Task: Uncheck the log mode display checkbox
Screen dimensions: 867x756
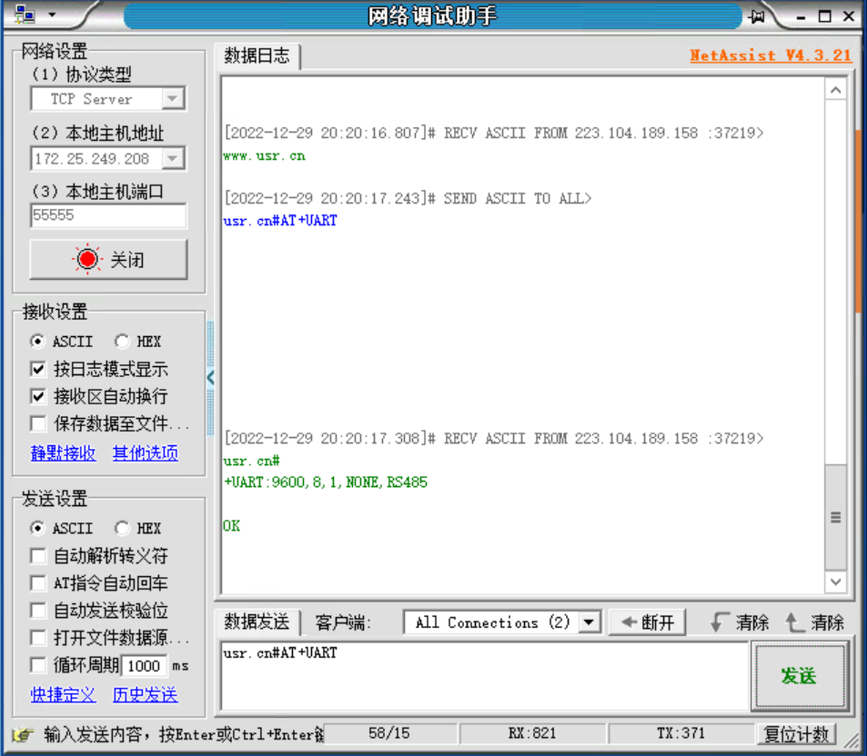Action: point(38,370)
